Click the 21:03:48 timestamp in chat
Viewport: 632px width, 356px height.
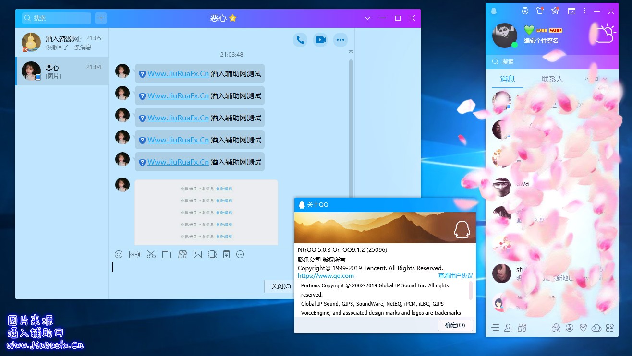pyautogui.click(x=231, y=55)
